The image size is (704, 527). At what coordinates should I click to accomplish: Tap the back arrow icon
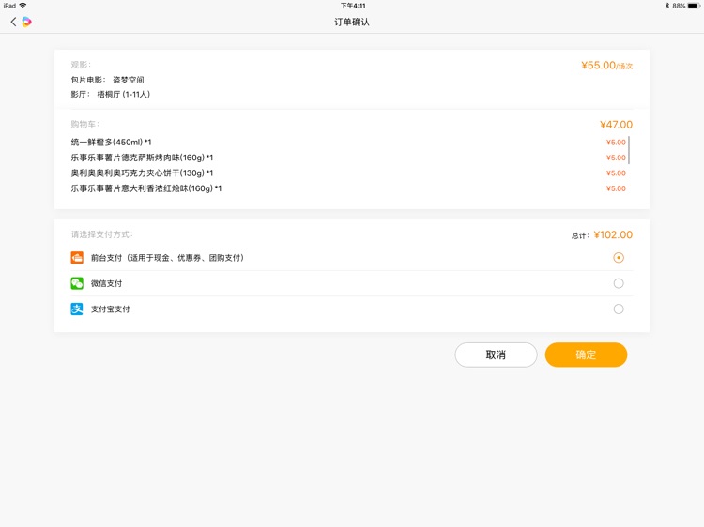[x=13, y=22]
